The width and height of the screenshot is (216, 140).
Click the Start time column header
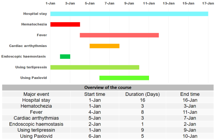95,94
